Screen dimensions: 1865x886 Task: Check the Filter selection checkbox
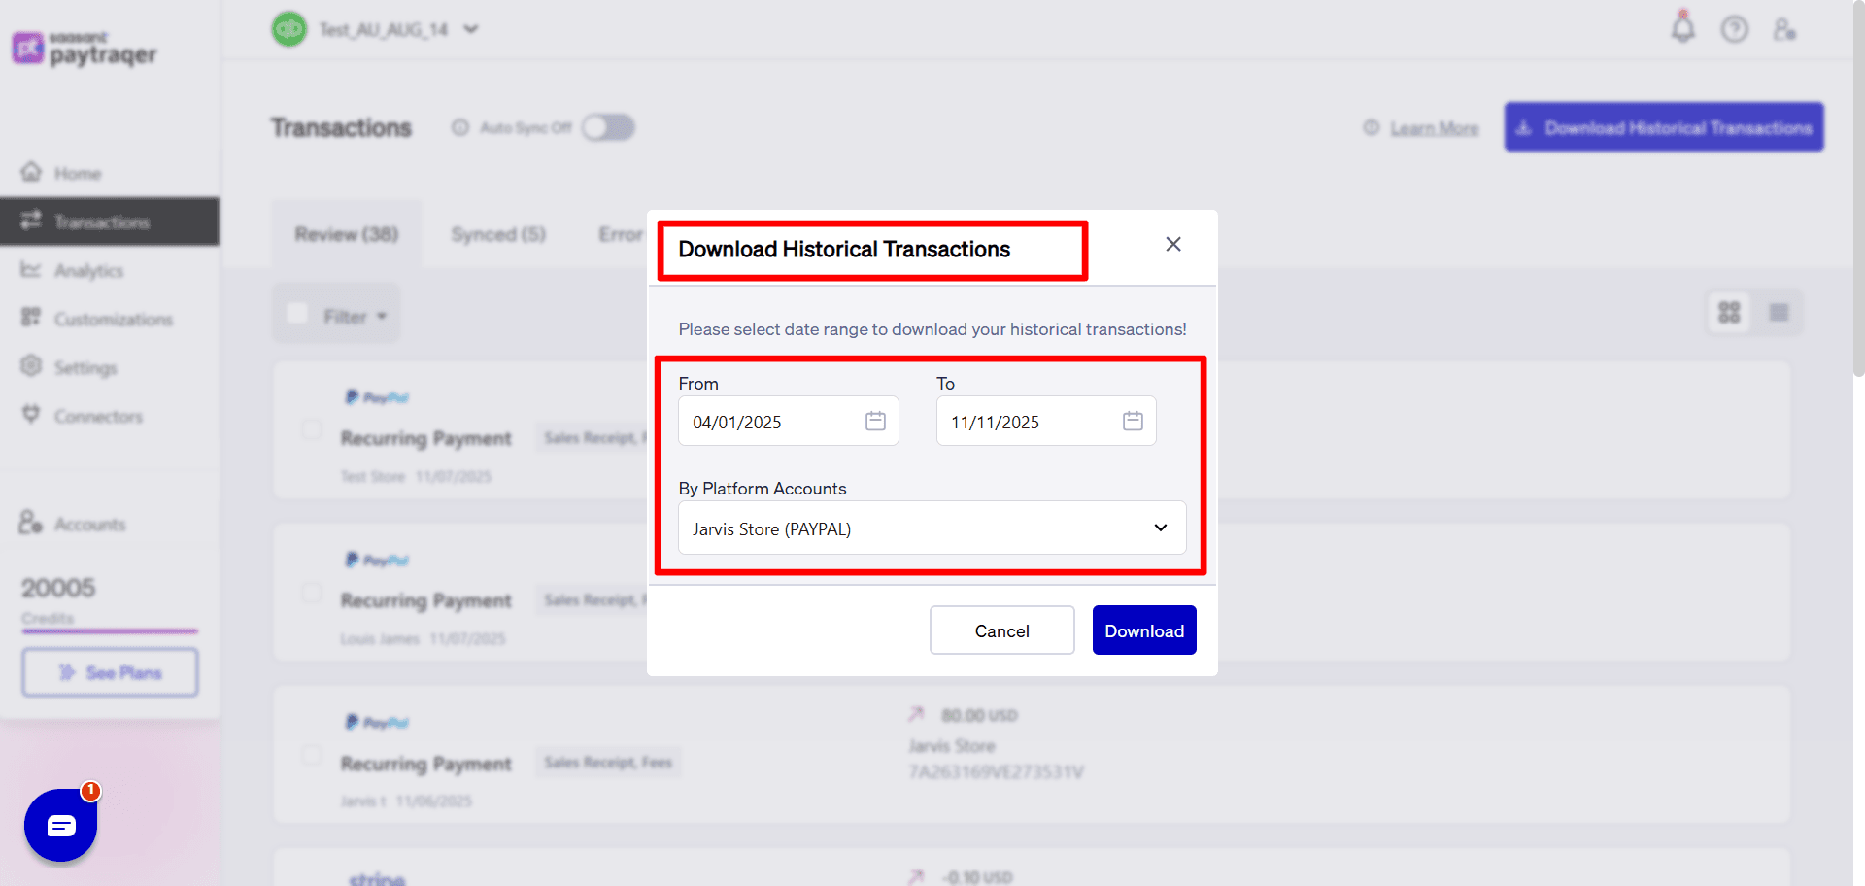(298, 313)
